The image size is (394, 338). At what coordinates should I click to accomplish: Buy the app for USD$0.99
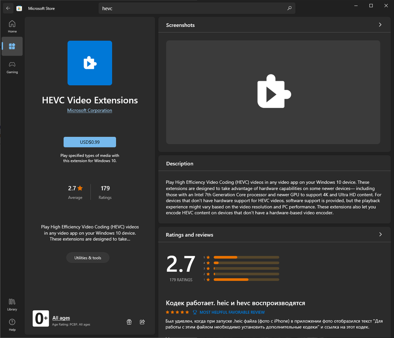(x=90, y=142)
